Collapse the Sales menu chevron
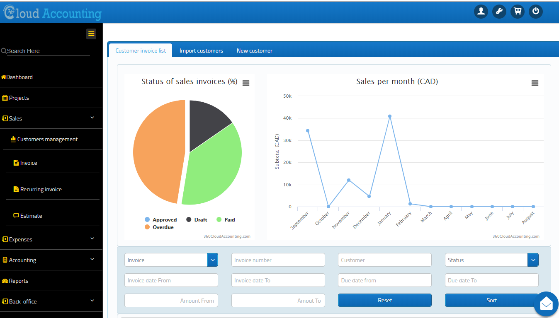The image size is (559, 318). (92, 118)
